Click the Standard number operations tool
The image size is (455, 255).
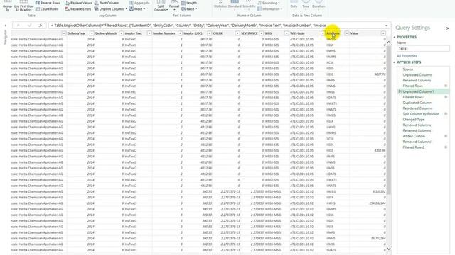click(x=235, y=4)
